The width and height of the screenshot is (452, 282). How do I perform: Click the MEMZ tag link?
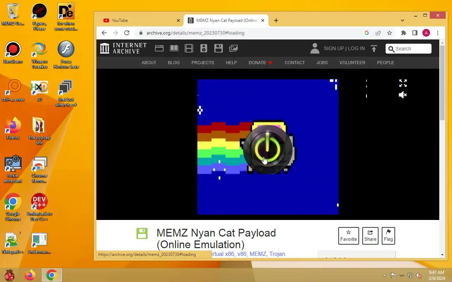coord(258,254)
